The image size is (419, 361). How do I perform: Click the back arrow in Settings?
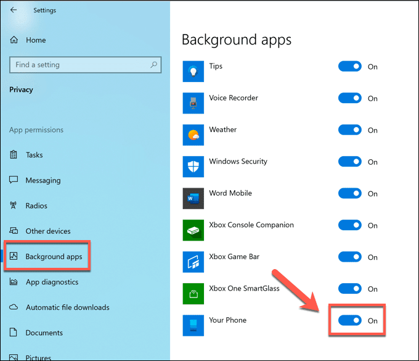pyautogui.click(x=14, y=10)
